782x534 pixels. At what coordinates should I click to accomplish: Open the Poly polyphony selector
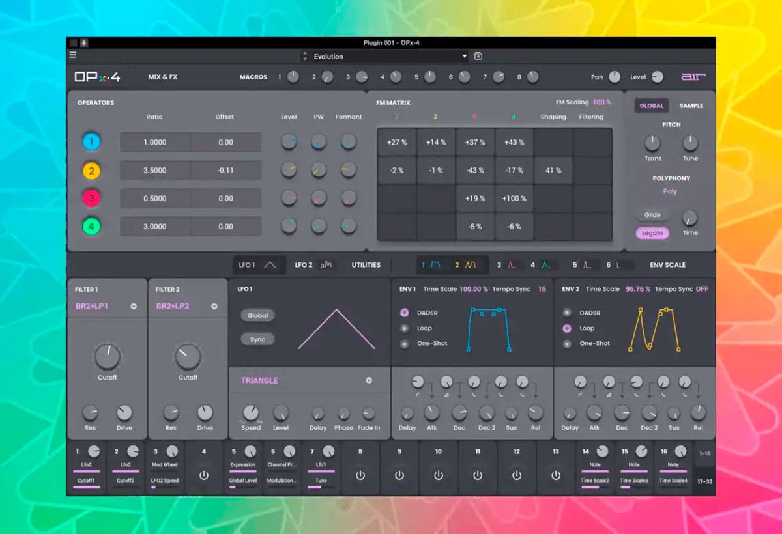(670, 191)
